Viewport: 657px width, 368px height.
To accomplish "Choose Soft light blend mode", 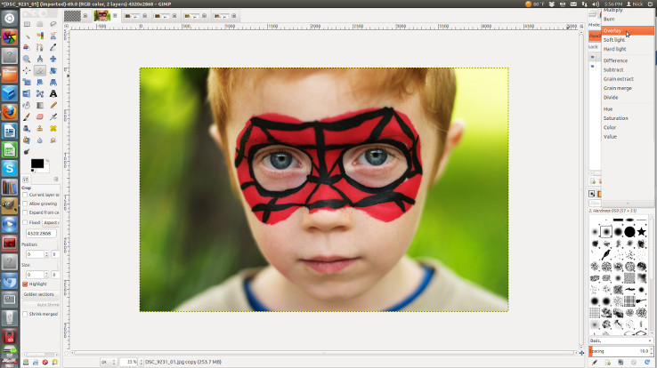I will click(628, 40).
